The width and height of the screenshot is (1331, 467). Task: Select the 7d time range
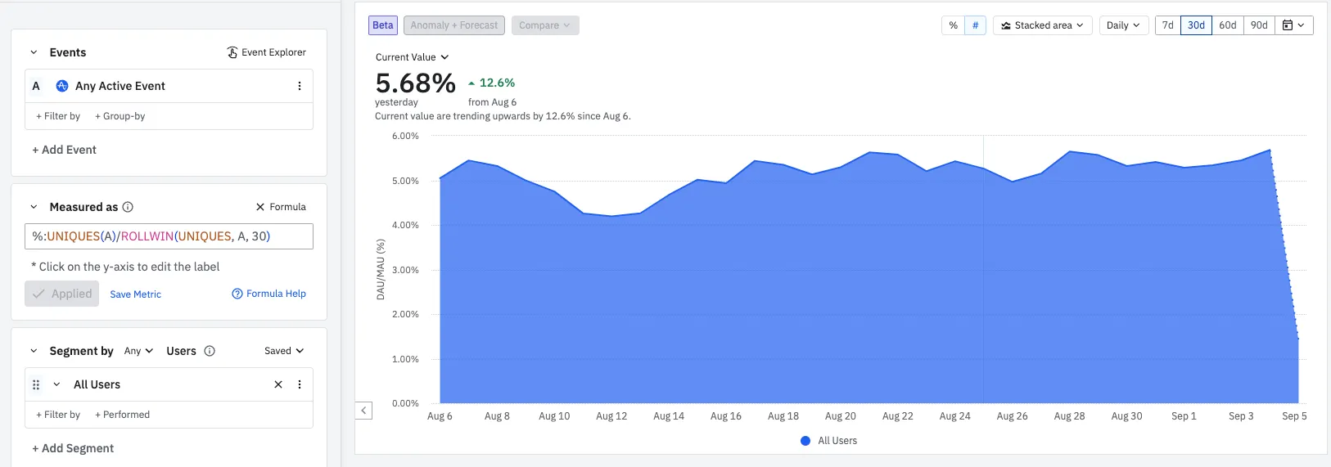[1168, 25]
